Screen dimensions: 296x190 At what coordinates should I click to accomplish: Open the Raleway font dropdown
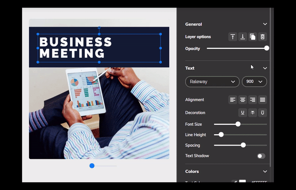click(x=212, y=81)
